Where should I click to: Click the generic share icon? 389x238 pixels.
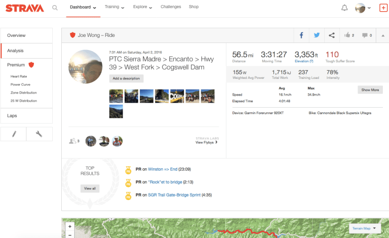click(332, 35)
